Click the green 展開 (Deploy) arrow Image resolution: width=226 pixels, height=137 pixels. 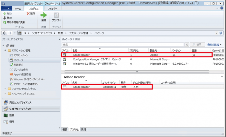tap(44, 15)
